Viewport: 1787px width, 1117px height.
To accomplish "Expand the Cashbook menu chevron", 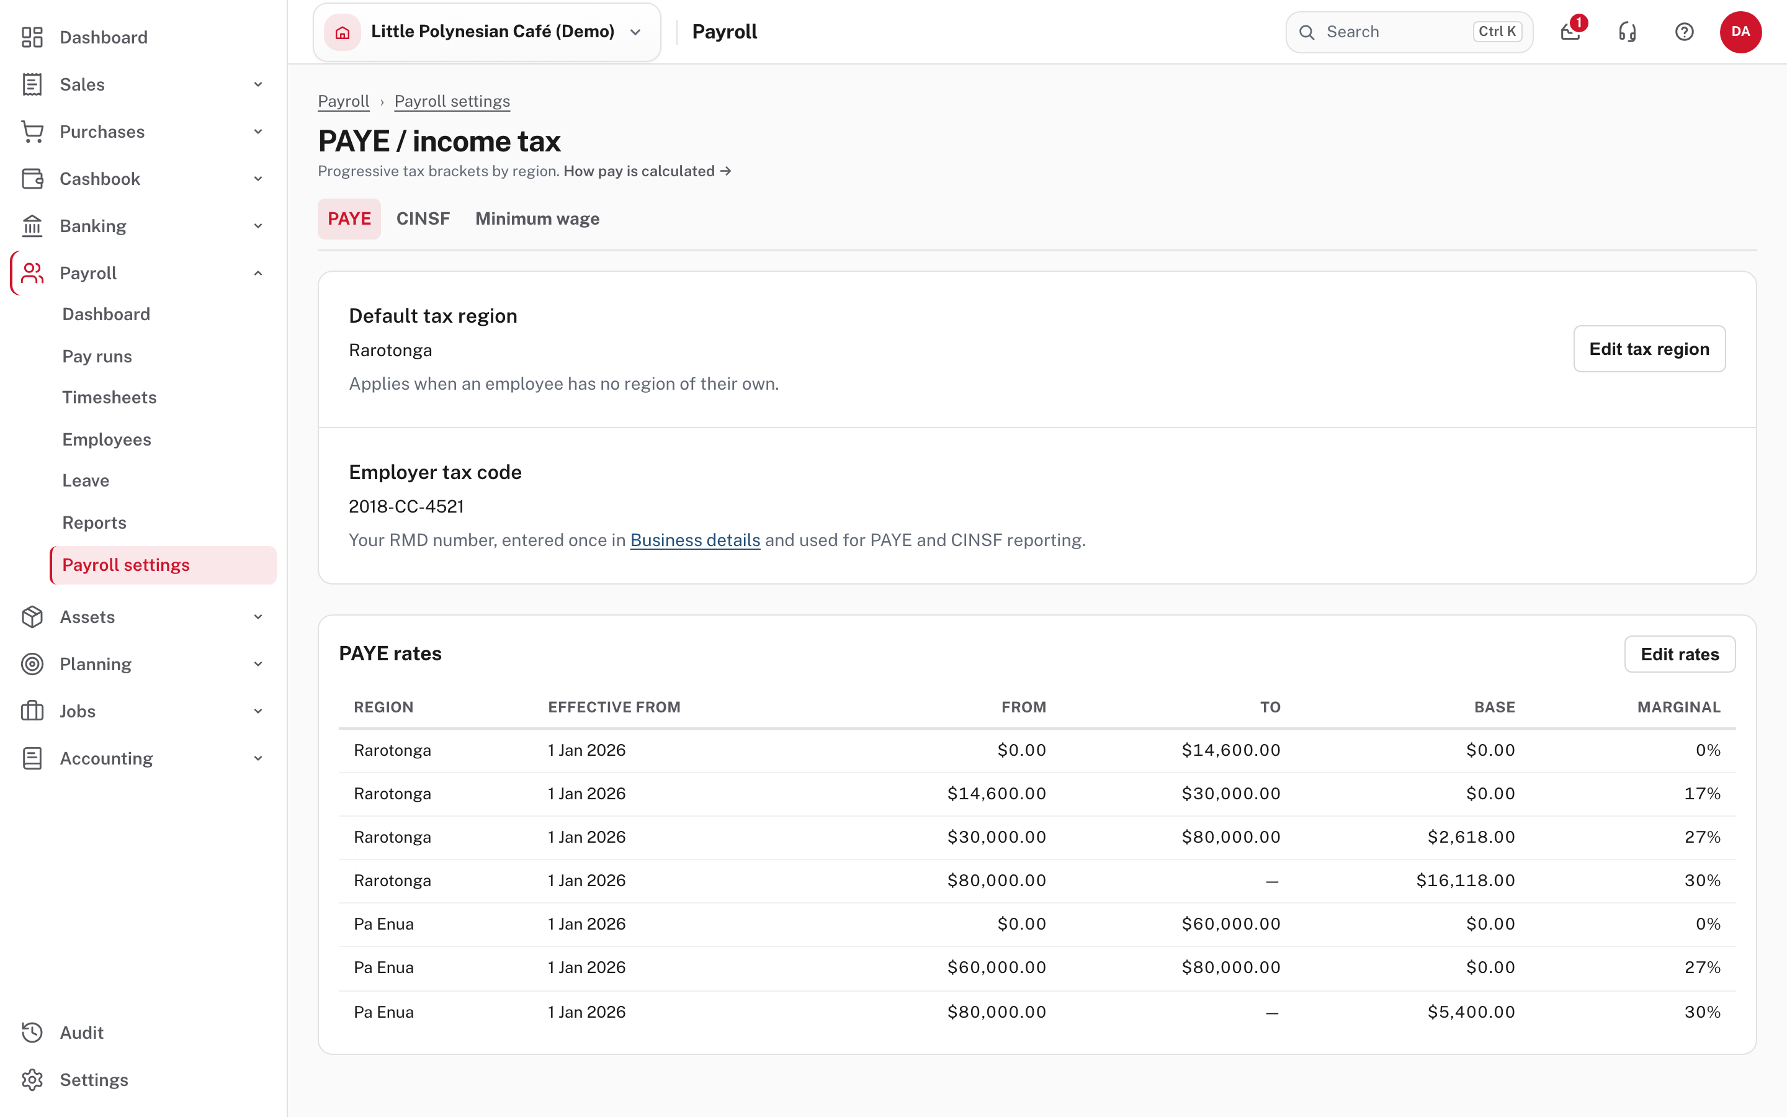I will tap(258, 179).
